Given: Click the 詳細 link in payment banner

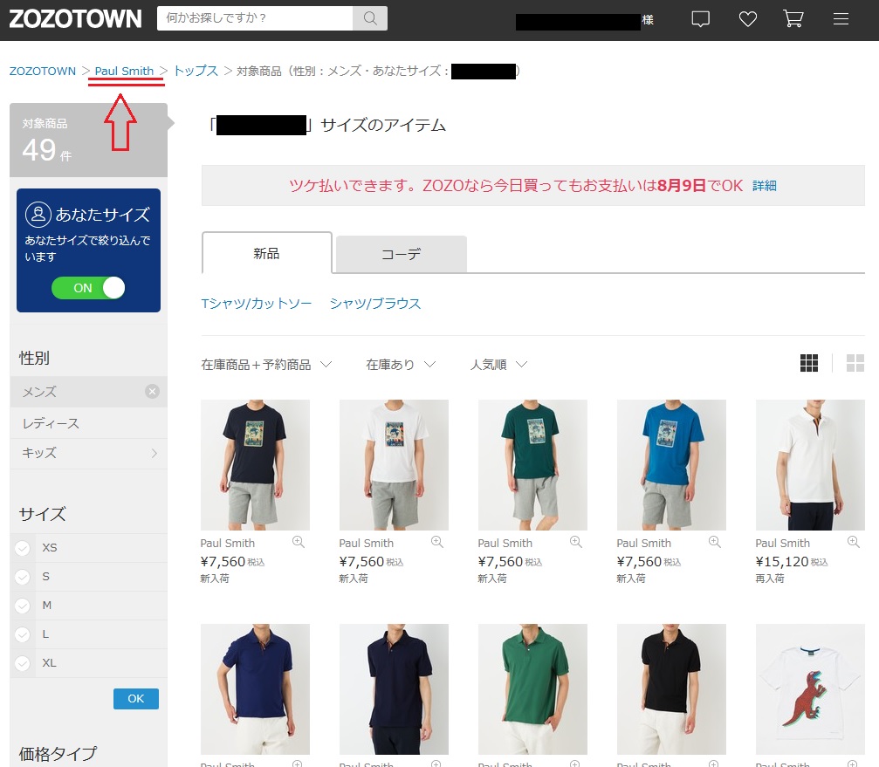Looking at the screenshot, I should pyautogui.click(x=764, y=186).
